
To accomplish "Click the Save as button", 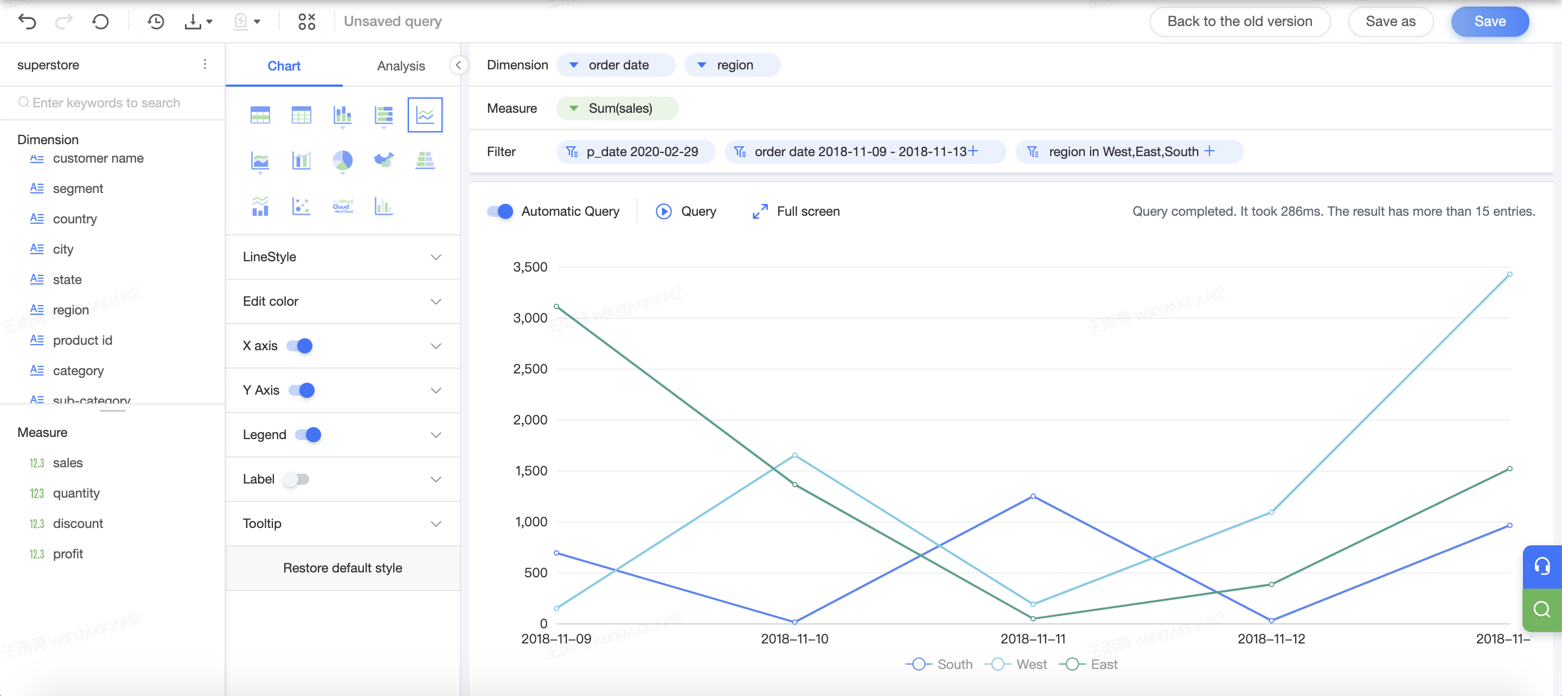I will click(1391, 21).
